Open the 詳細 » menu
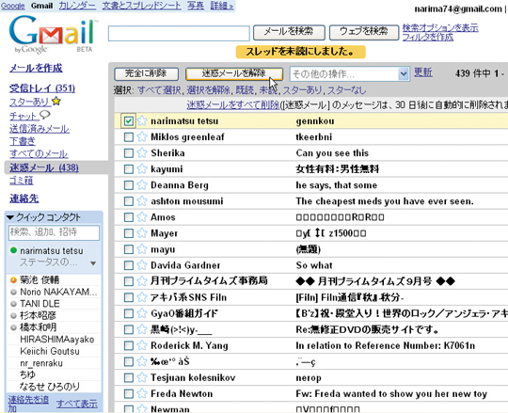 (222, 6)
